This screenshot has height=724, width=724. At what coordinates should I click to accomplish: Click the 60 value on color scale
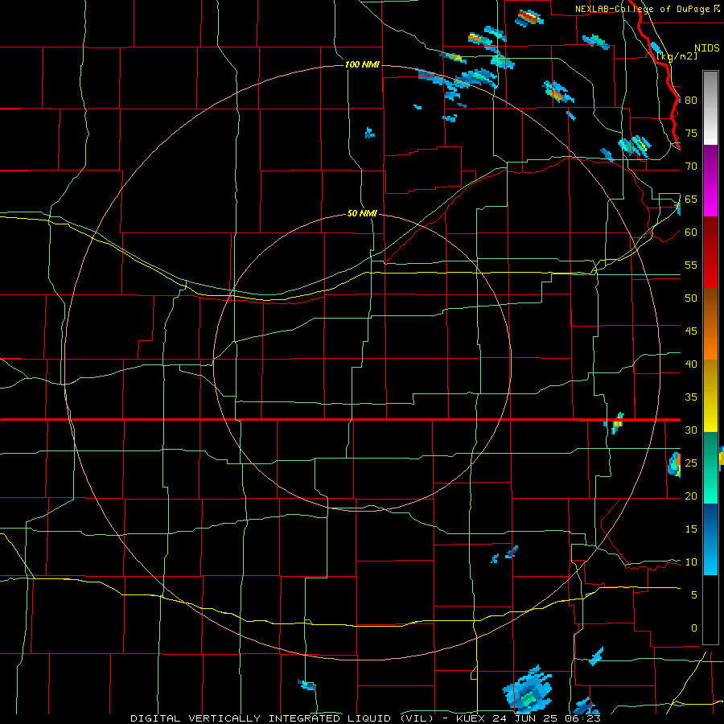691,232
